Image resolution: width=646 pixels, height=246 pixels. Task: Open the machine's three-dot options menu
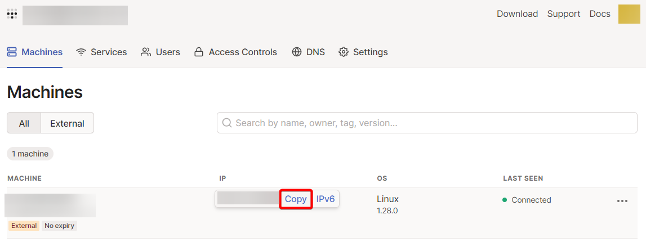tap(622, 201)
